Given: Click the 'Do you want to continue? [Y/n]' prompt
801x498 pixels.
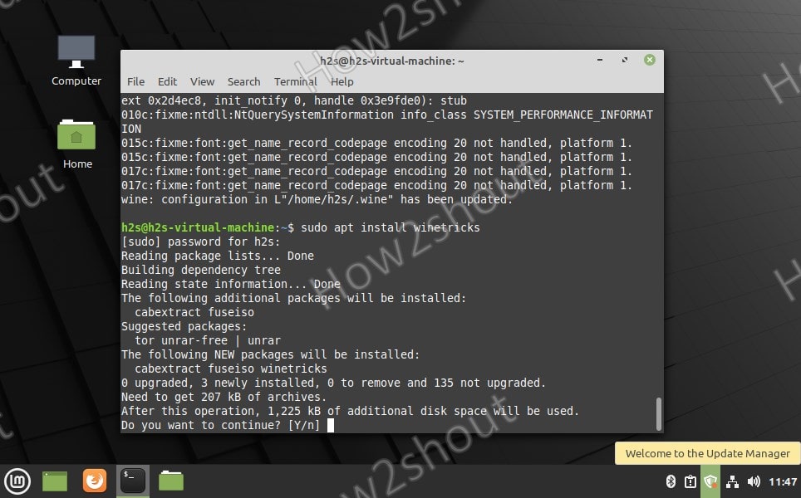Looking at the screenshot, I should tap(220, 425).
